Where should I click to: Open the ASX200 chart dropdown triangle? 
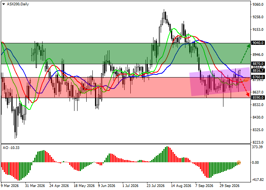[3, 4]
